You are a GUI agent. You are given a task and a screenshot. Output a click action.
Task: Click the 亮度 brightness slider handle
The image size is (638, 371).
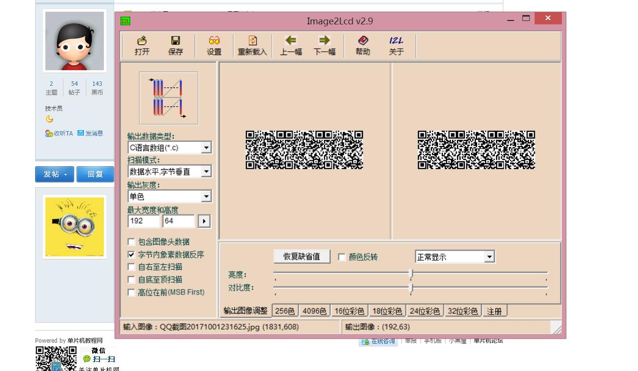[411, 273]
